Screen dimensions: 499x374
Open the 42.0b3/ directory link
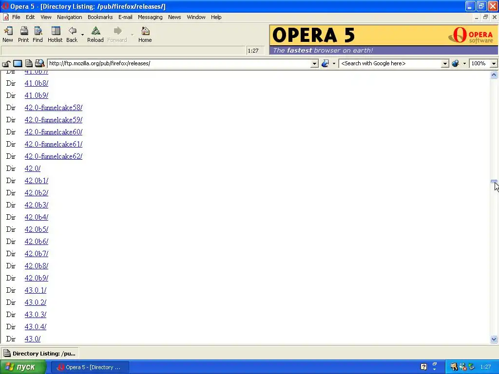coord(37,205)
